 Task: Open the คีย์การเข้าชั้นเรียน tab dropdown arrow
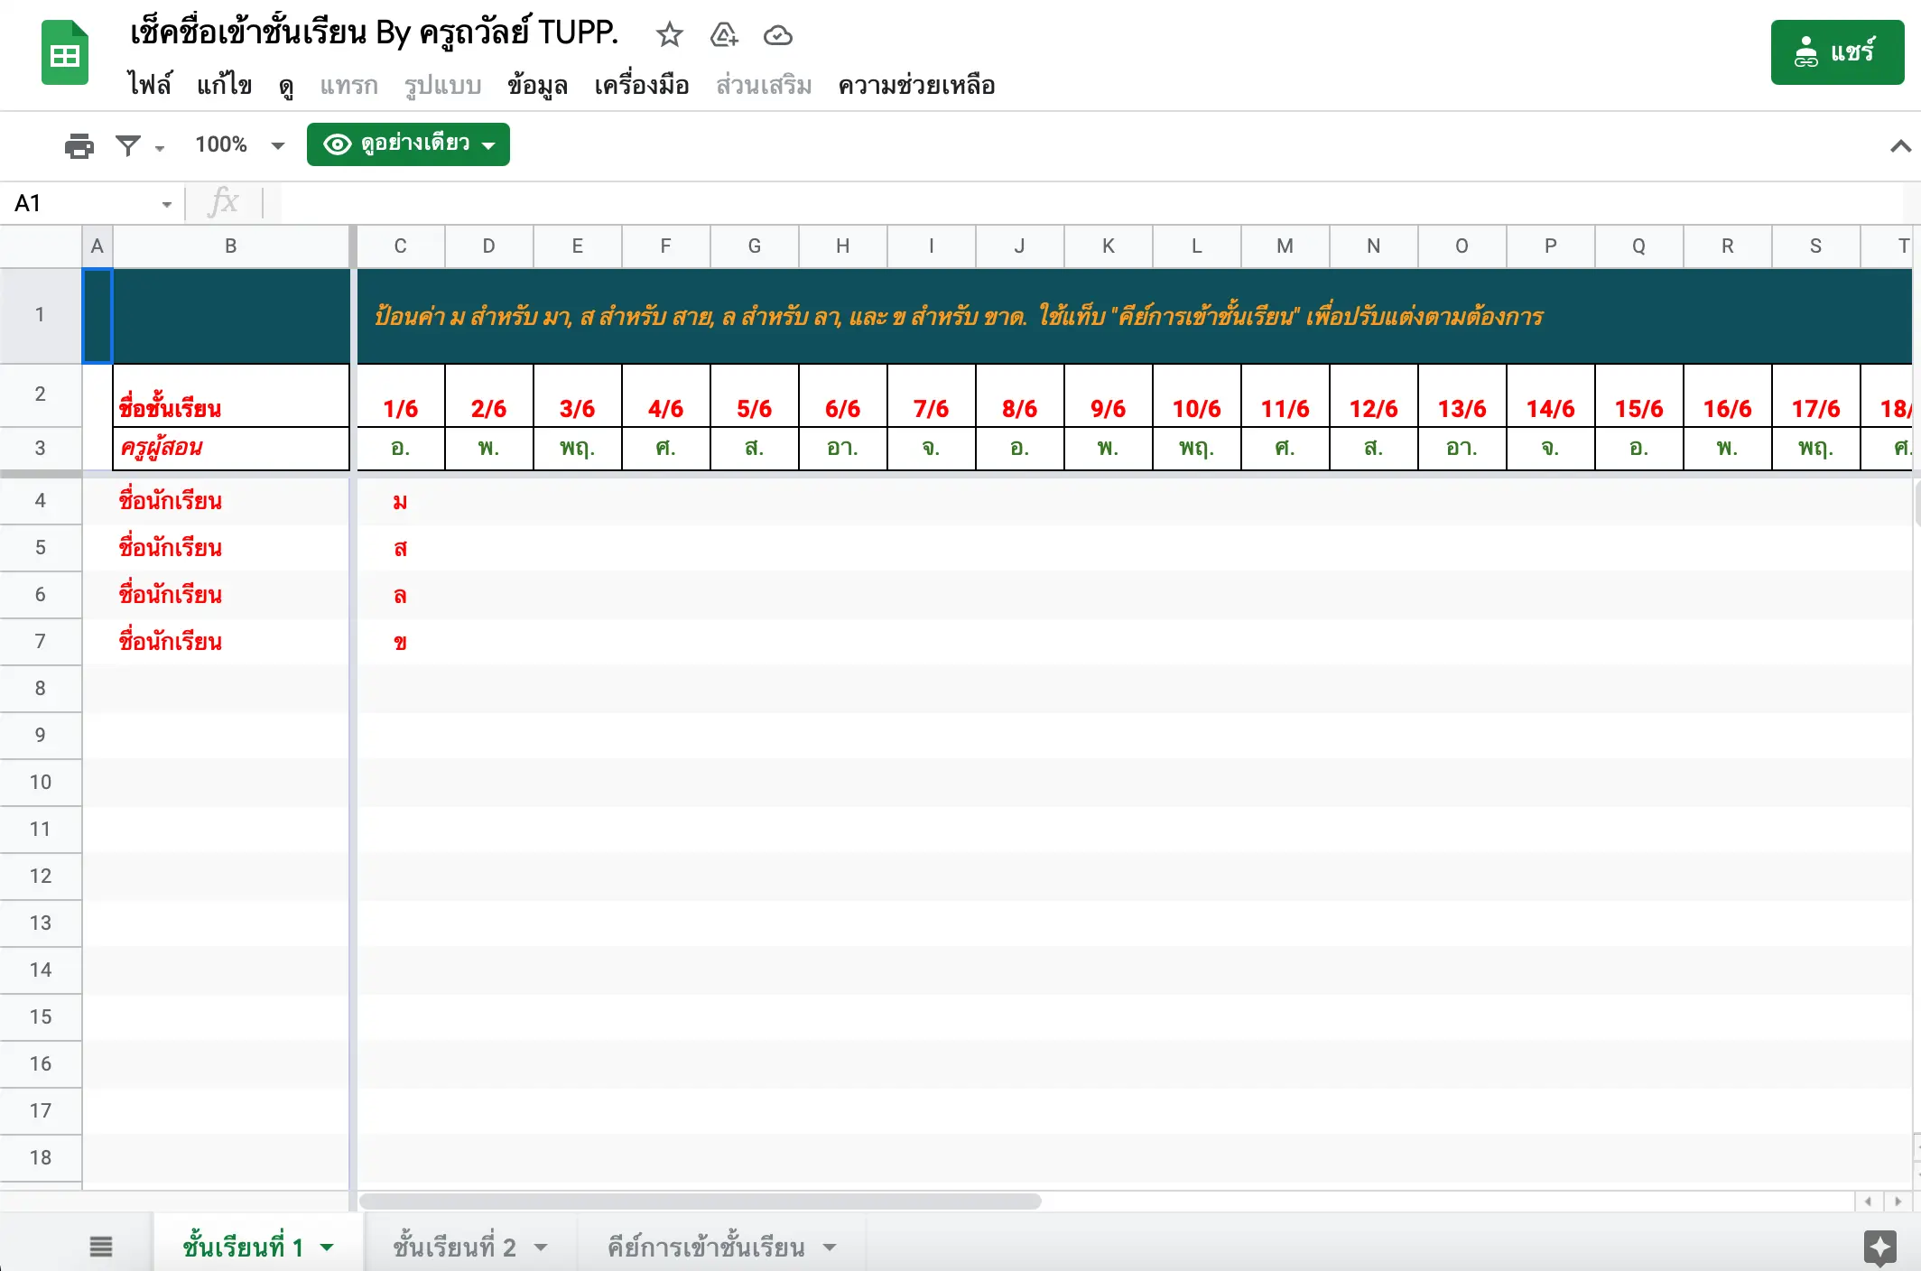[830, 1248]
